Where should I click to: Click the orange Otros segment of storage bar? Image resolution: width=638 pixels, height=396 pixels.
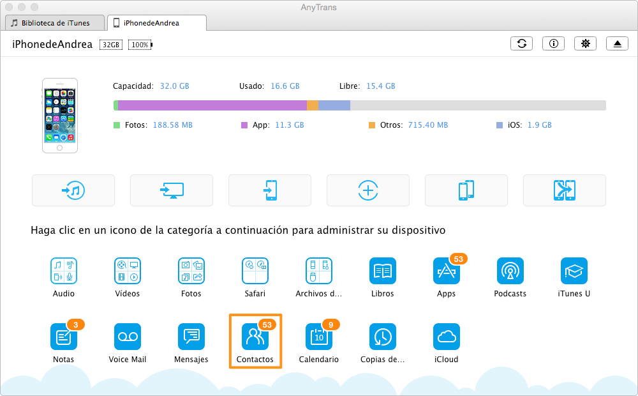click(x=313, y=105)
